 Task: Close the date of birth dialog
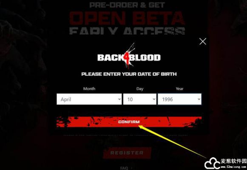(x=203, y=41)
